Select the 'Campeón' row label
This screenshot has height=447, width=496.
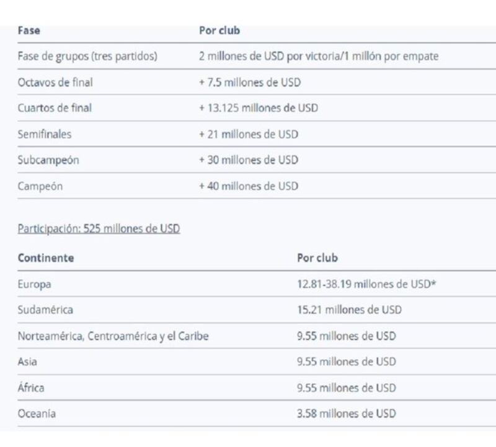click(40, 186)
